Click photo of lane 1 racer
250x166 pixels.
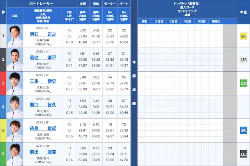(x=15, y=36)
